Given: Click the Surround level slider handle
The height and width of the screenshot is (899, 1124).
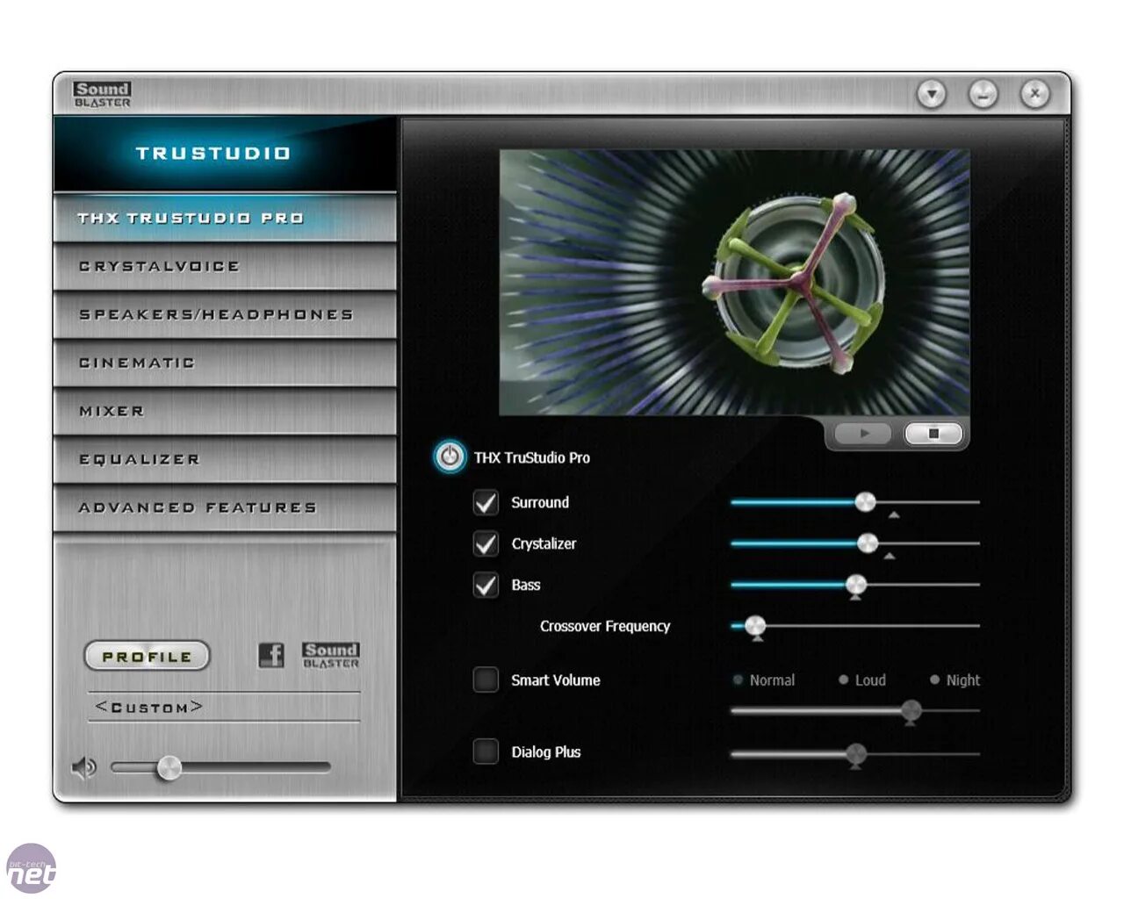Looking at the screenshot, I should coord(865,502).
